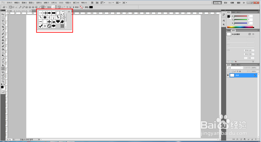Viewport: 261px width, 142px height.
Task: Open the zoom level 36.6 dropdown
Action: [113, 3]
